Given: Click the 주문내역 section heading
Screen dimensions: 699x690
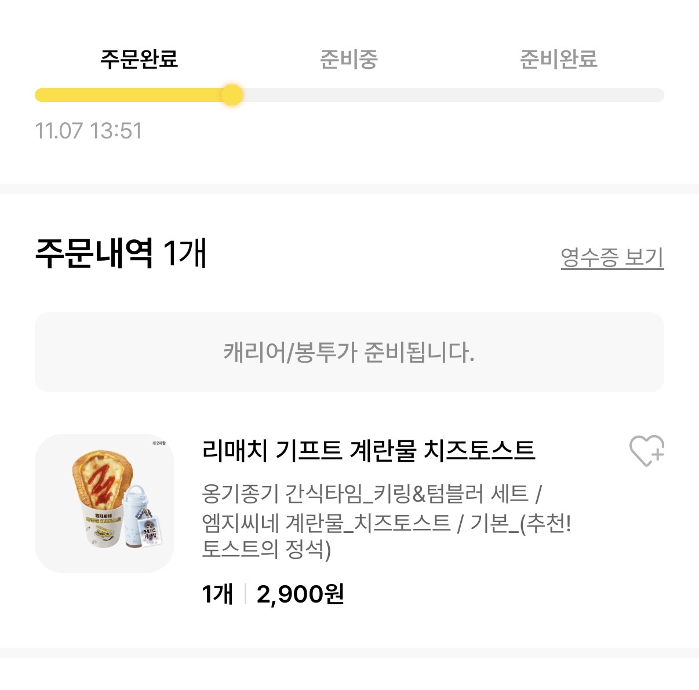Looking at the screenshot, I should [94, 253].
